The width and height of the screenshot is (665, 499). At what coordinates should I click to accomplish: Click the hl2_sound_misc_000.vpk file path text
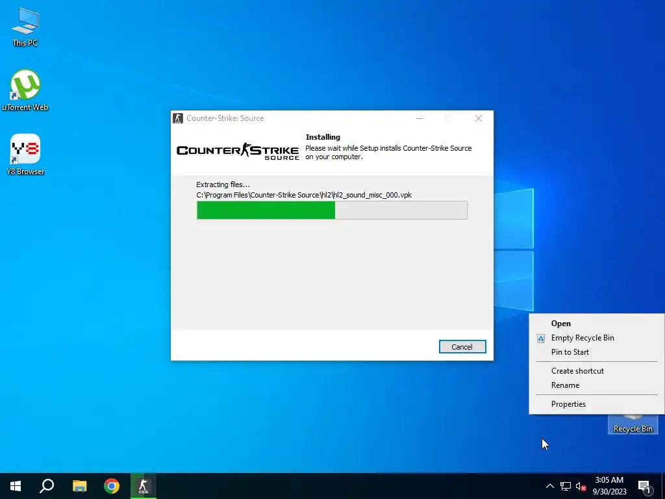click(x=304, y=195)
